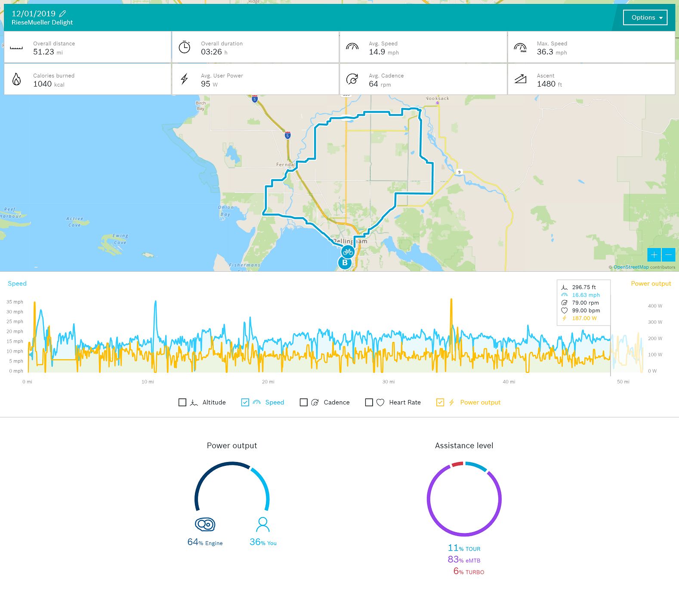Click the map zoom out minus button

click(669, 255)
